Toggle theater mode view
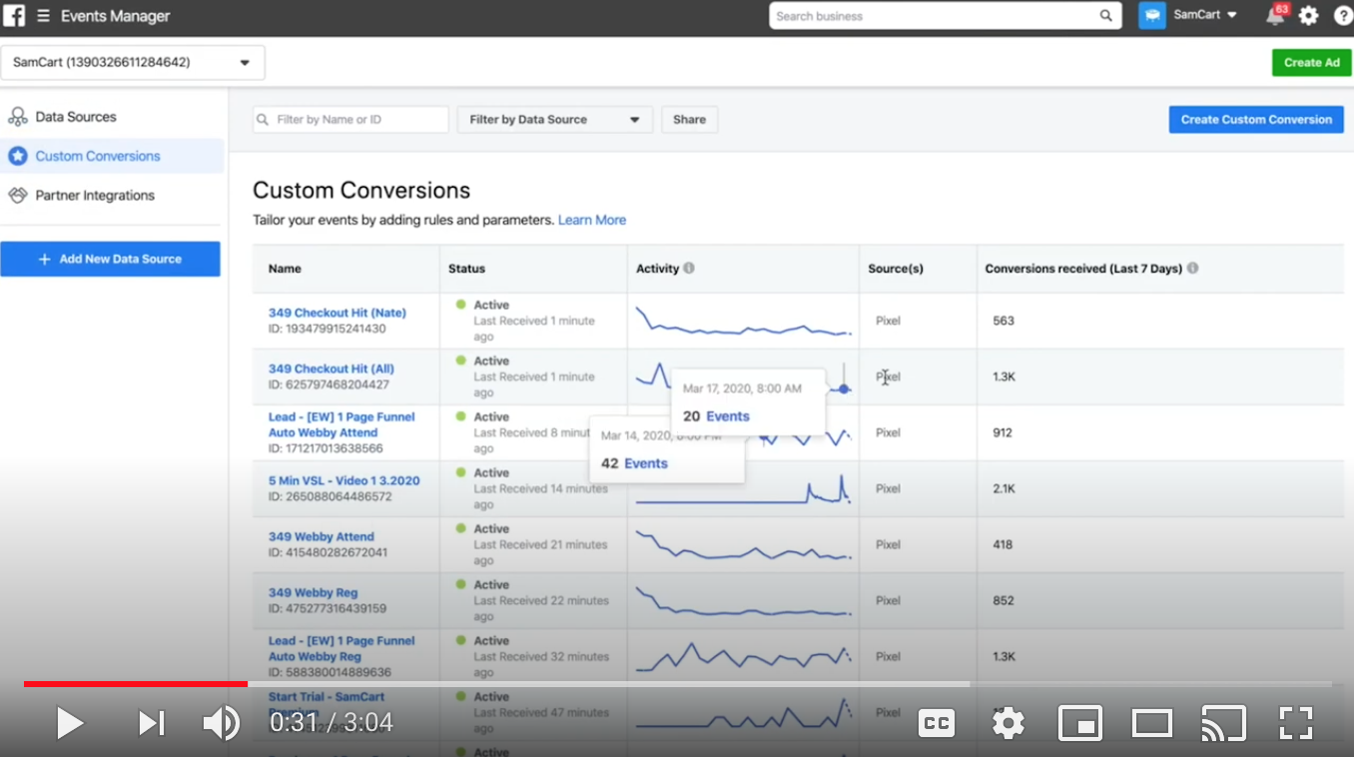 (1151, 722)
